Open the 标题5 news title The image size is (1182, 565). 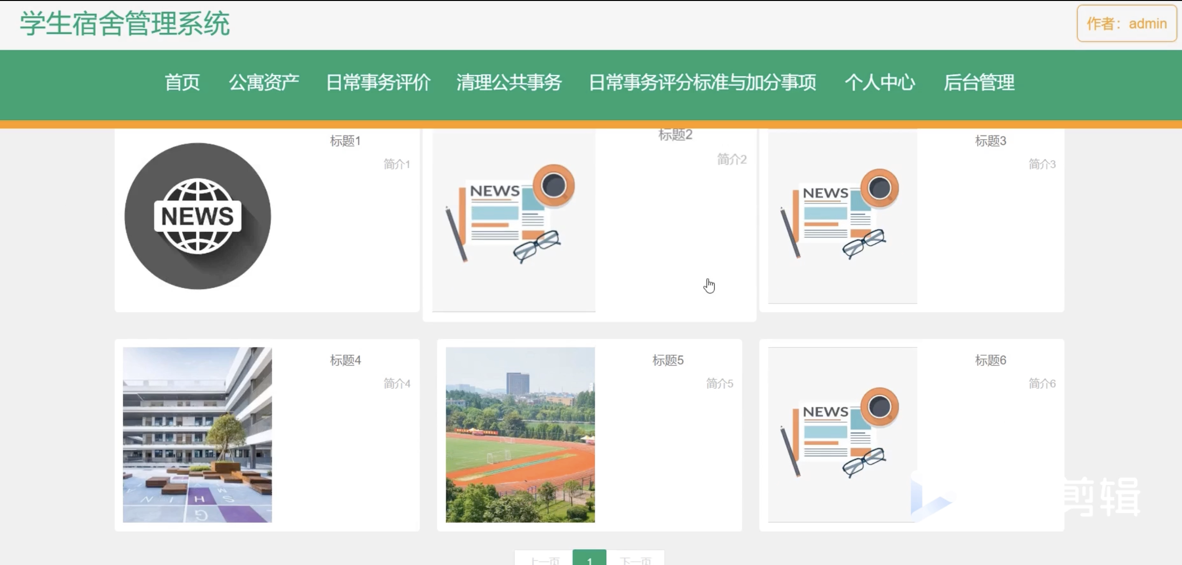667,360
